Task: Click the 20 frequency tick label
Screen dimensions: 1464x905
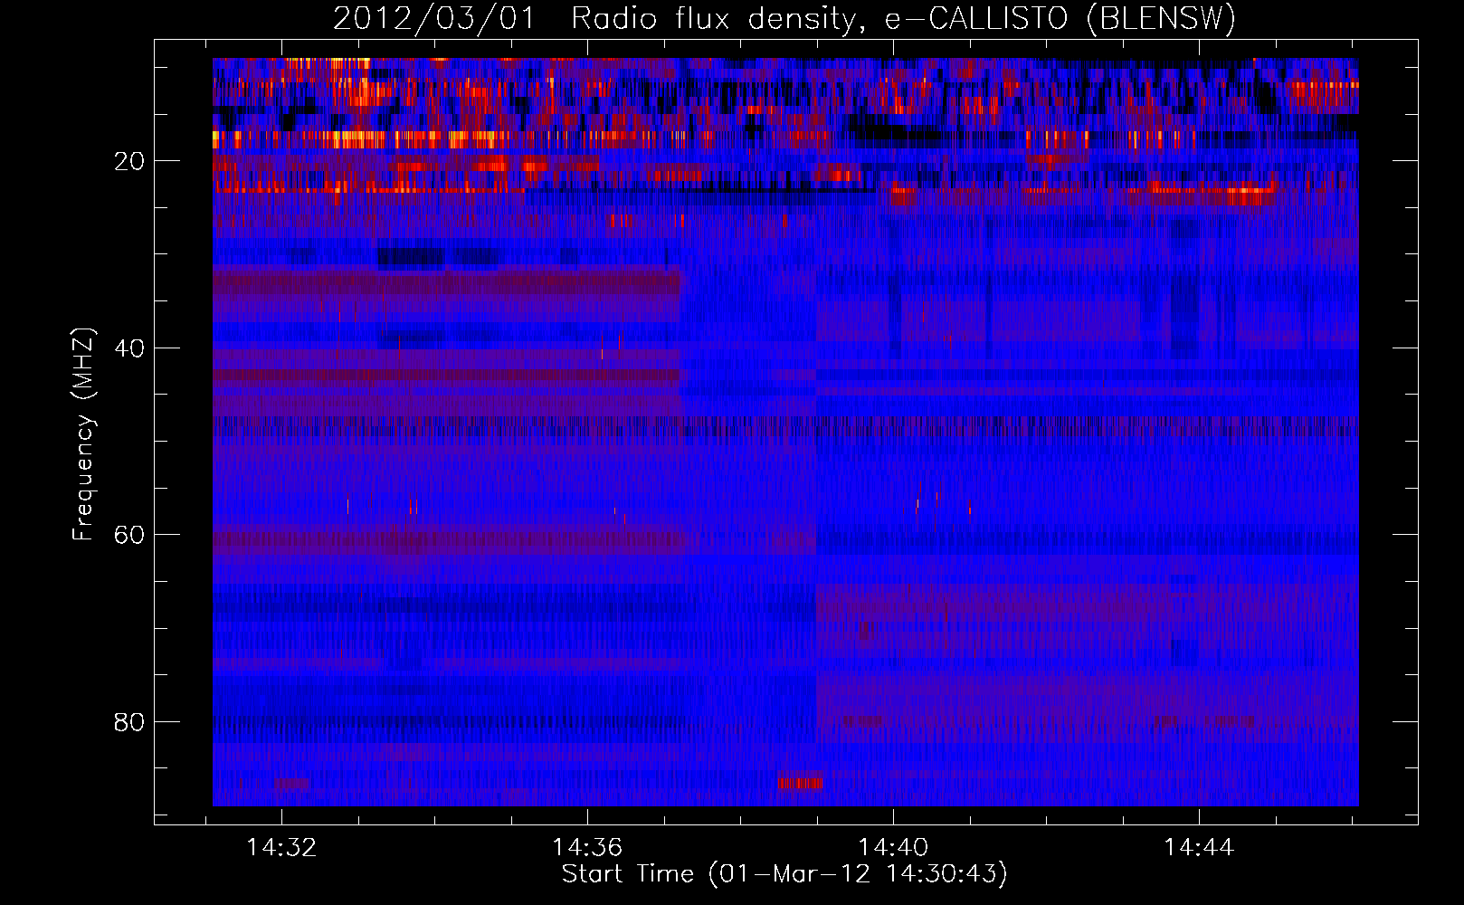Action: 129,161
